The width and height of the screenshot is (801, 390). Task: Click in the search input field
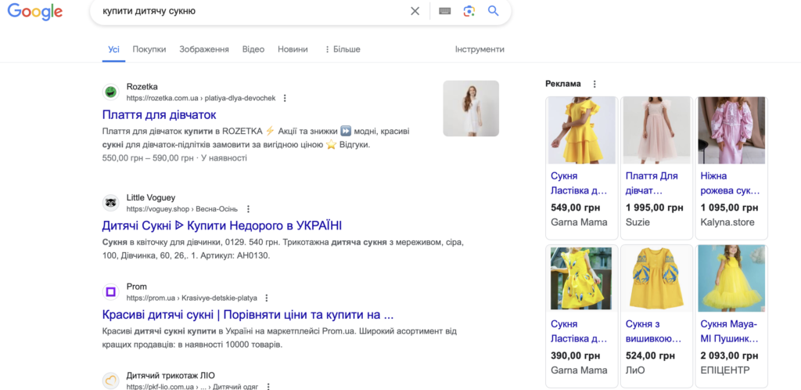[x=250, y=11]
